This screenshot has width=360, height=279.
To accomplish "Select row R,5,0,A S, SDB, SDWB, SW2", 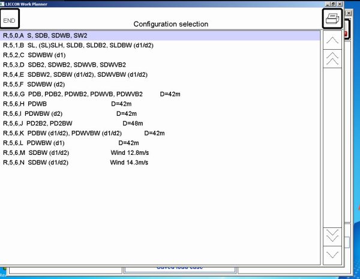I will tap(160, 35).
